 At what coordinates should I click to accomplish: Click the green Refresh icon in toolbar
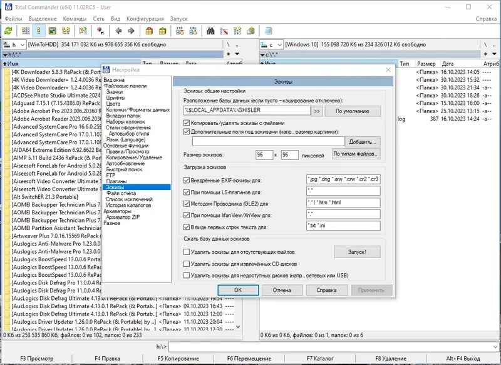click(9, 31)
